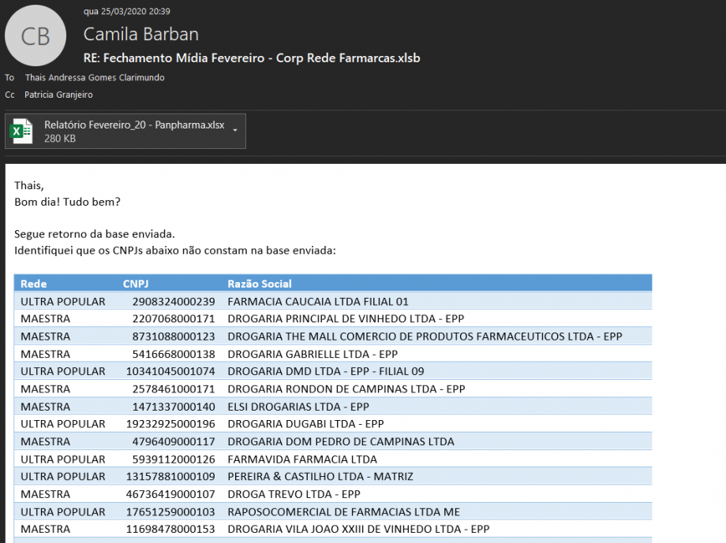Click the Razão Social column header

(x=260, y=284)
